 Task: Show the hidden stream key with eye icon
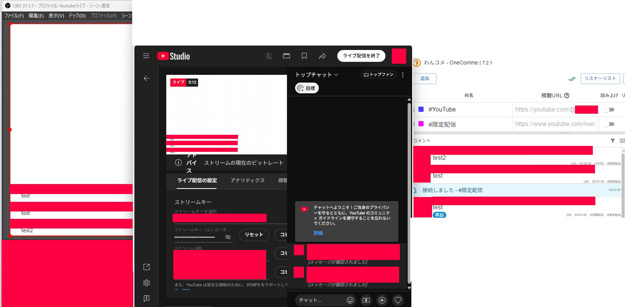[228, 237]
